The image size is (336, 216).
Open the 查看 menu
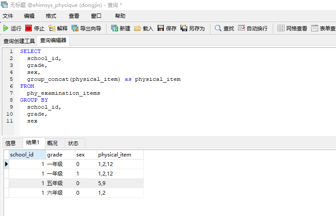click(74, 16)
